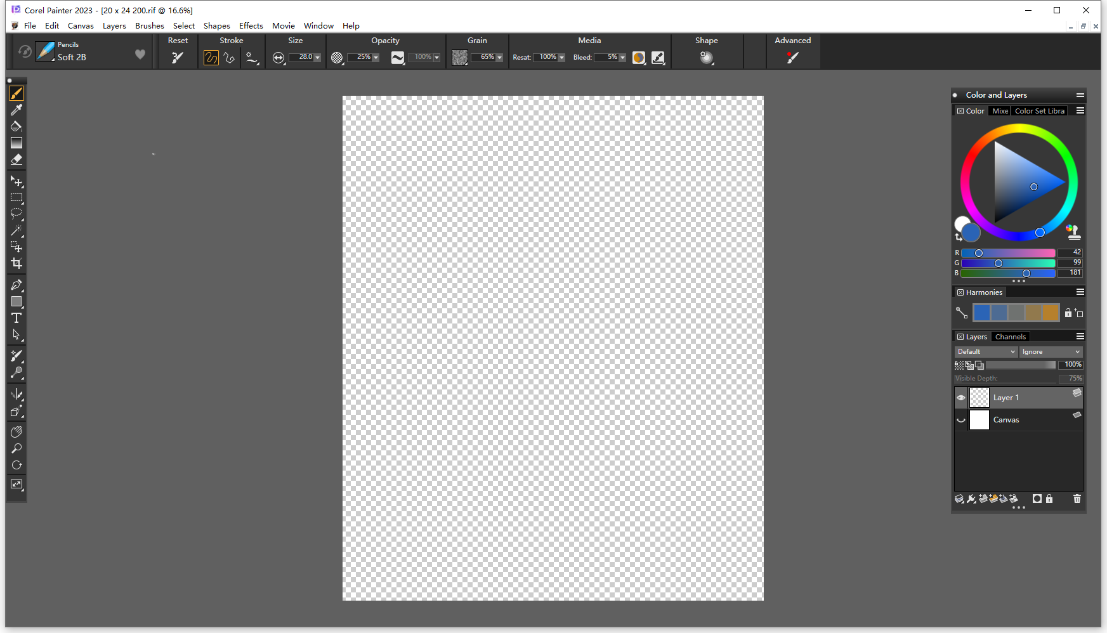Open the brush Shape dab options

click(x=707, y=57)
